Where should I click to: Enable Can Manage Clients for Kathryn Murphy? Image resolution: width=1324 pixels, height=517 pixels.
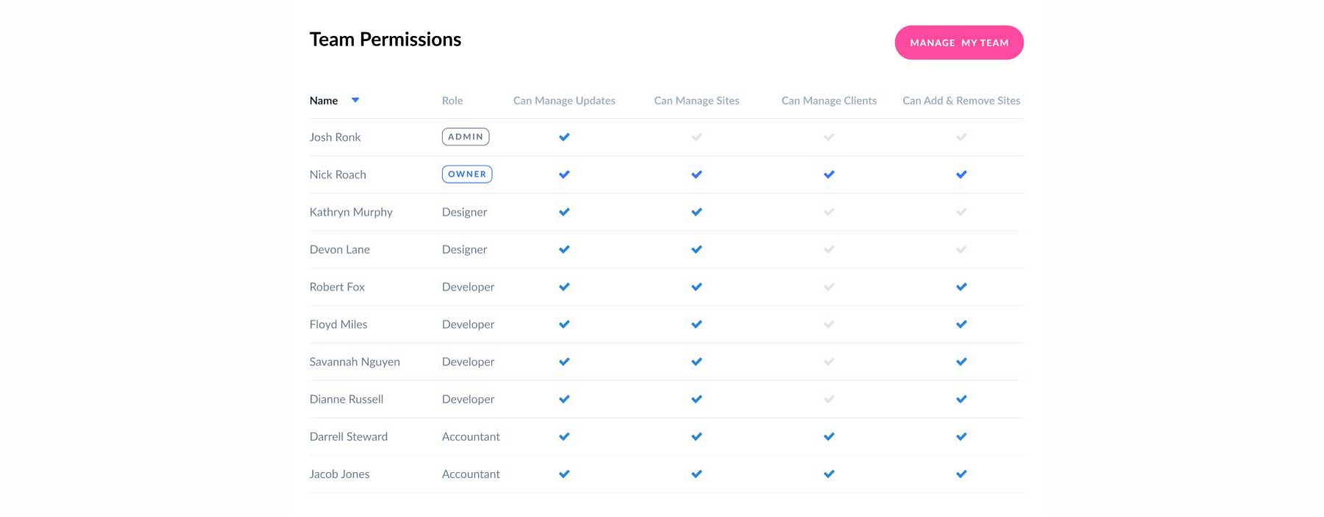click(x=828, y=211)
